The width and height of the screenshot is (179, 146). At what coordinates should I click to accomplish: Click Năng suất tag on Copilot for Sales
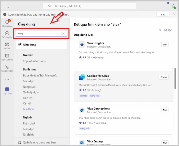coord(95,96)
